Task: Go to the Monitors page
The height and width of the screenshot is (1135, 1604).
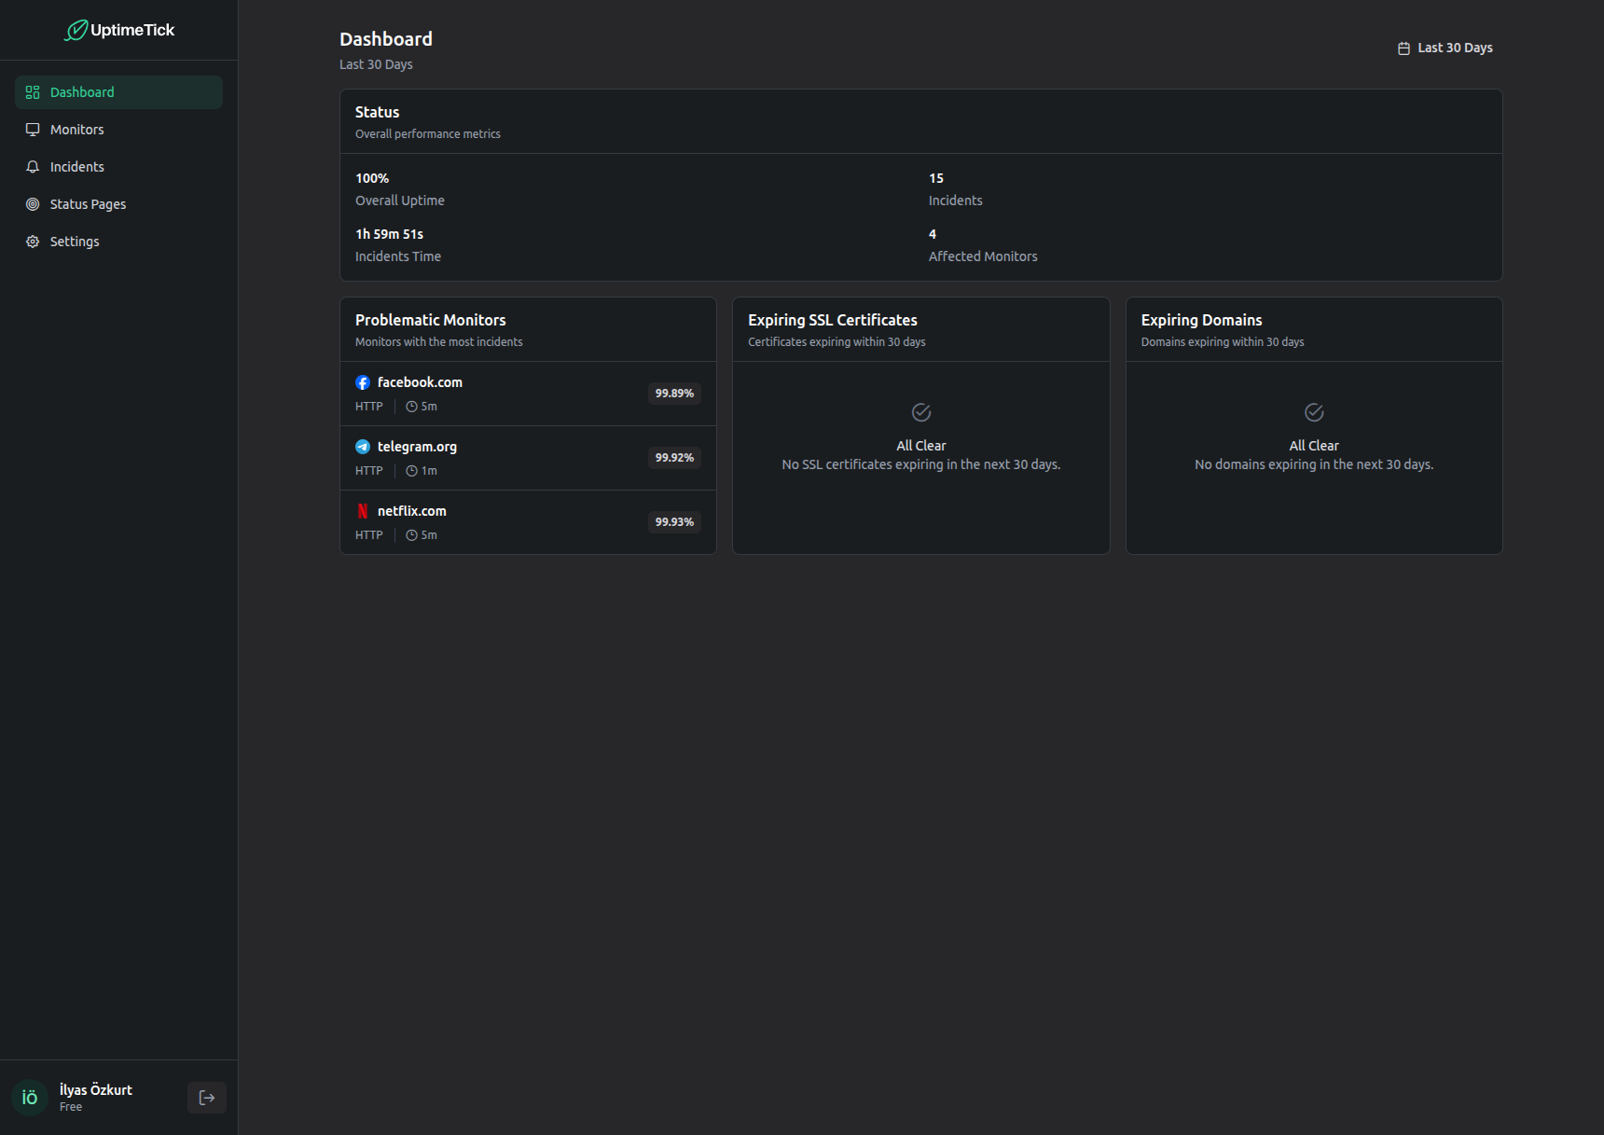Action: (118, 130)
